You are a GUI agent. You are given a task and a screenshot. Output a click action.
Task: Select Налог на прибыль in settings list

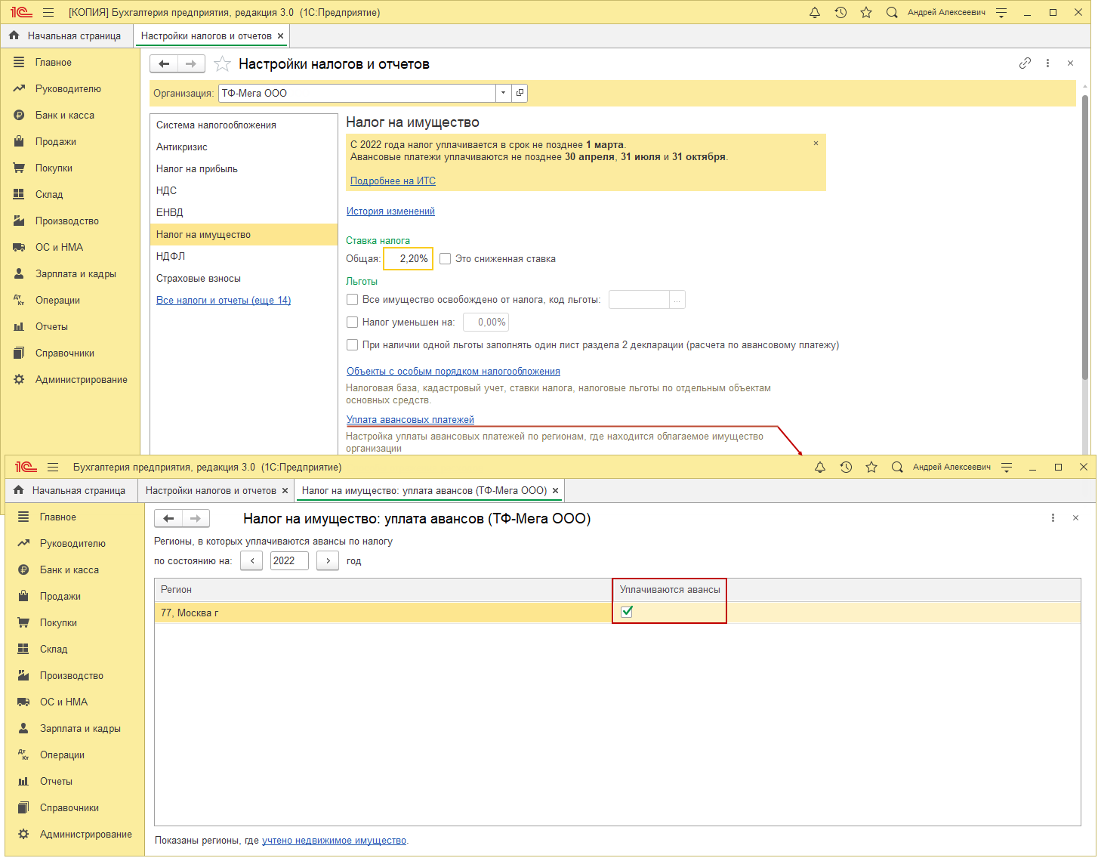click(x=244, y=169)
